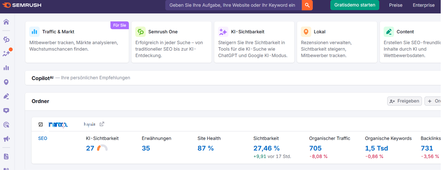This screenshot has height=170, width=443.
Task: Click the +9,91 vor 17 Std. change
Action: pyautogui.click(x=272, y=156)
